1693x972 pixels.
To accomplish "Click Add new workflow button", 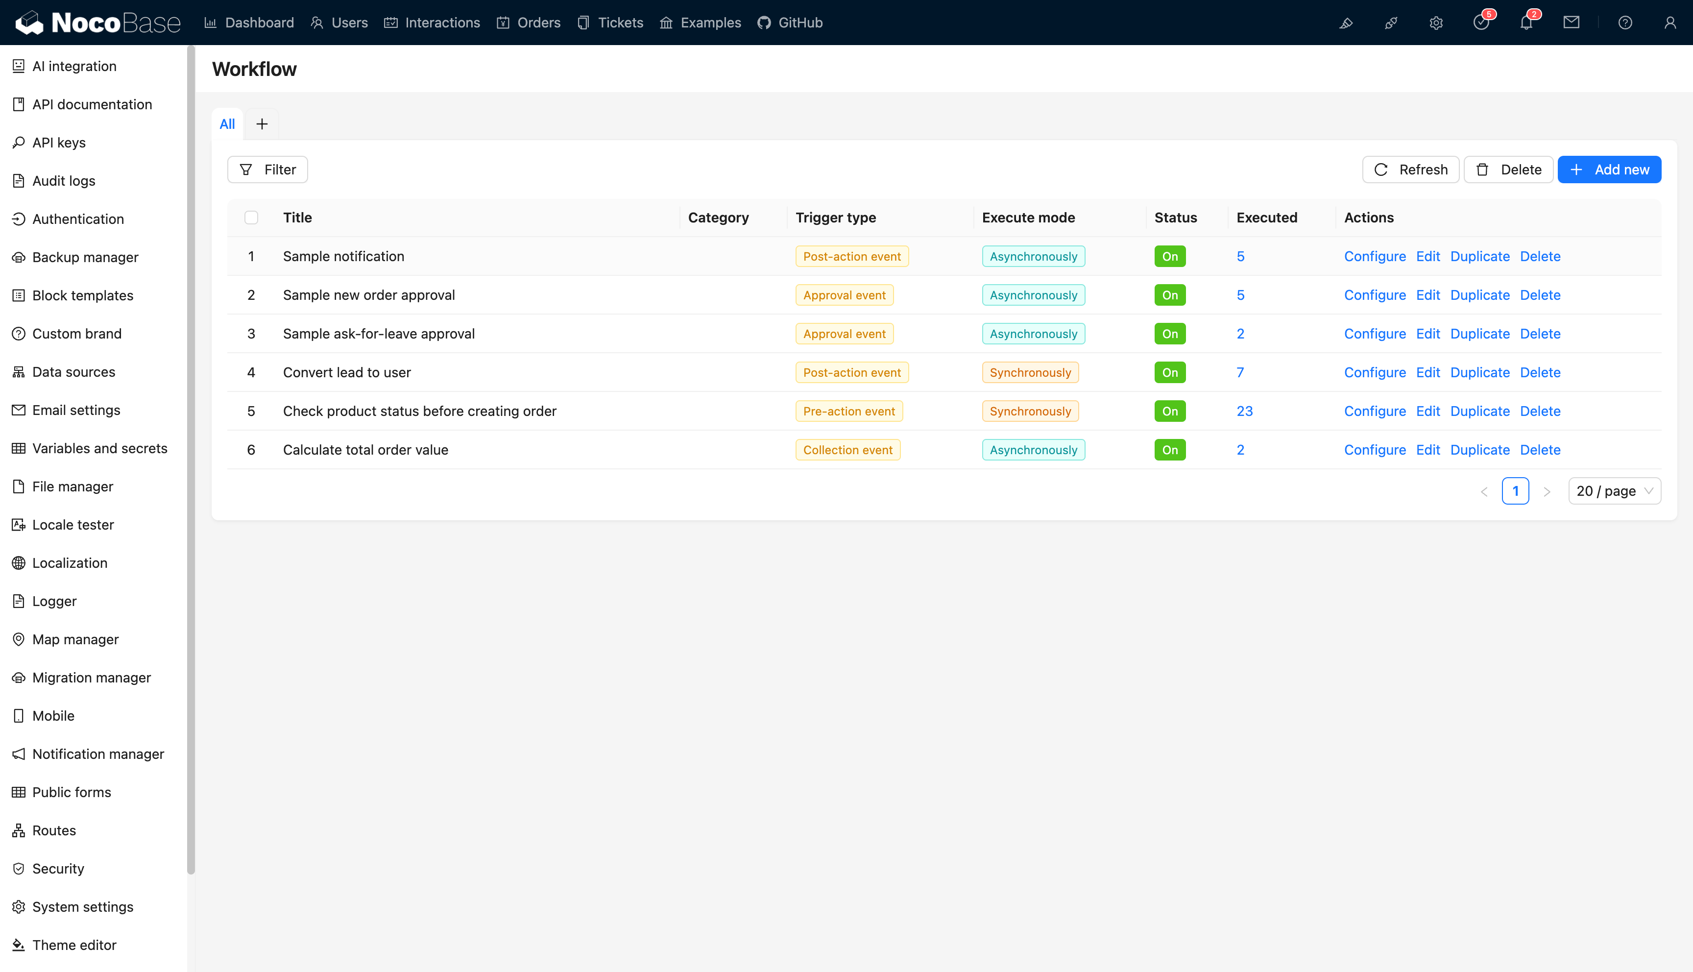I will click(x=1609, y=170).
